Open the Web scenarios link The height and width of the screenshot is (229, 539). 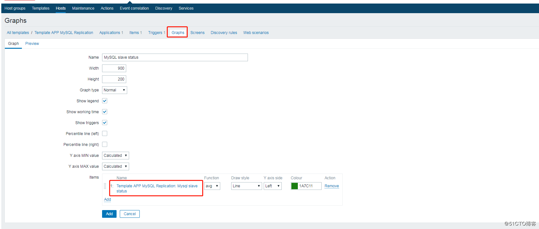coord(256,33)
